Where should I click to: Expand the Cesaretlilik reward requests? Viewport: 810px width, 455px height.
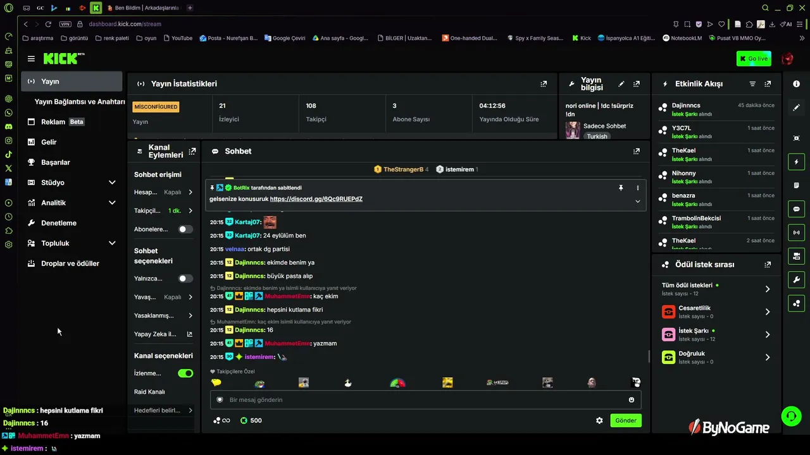[x=716, y=312]
